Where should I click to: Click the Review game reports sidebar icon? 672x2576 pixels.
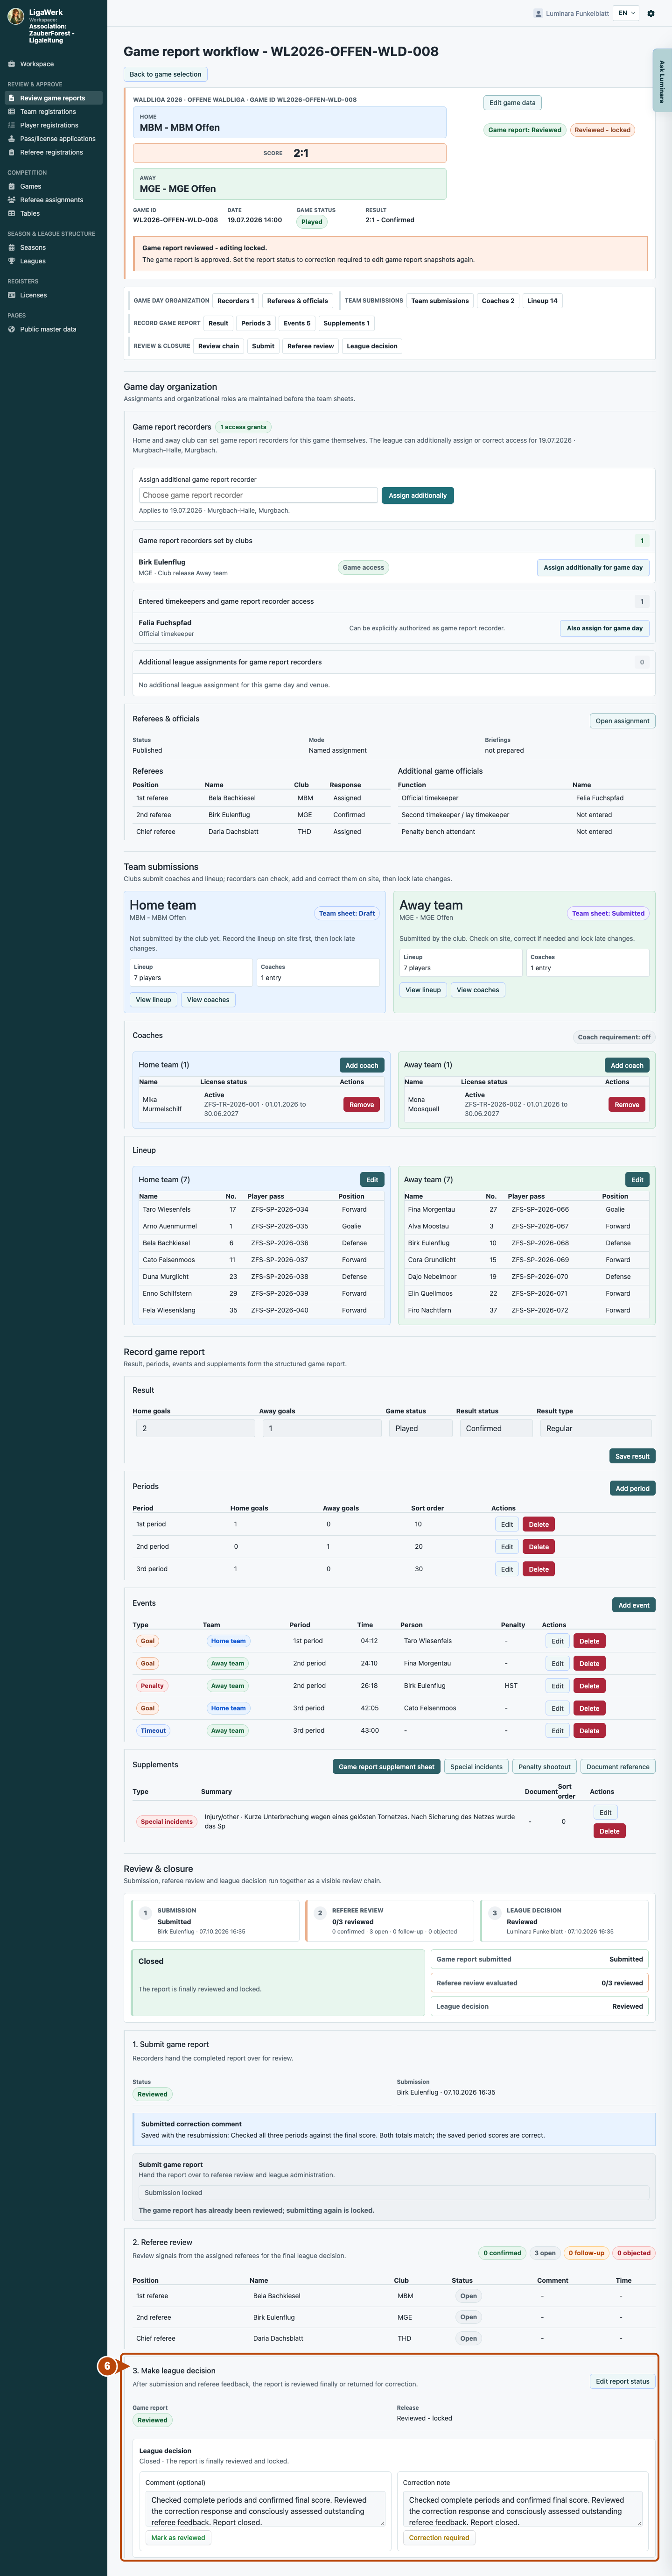[x=11, y=98]
